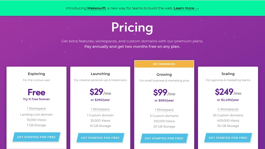Viewport: 265px width, 149px height.
Task: Click the underlined 1 Workspace in Launching card
Action: point(100,109)
